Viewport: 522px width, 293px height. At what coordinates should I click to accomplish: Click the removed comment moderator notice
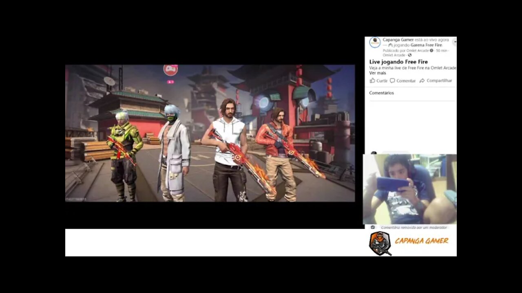[x=414, y=227]
